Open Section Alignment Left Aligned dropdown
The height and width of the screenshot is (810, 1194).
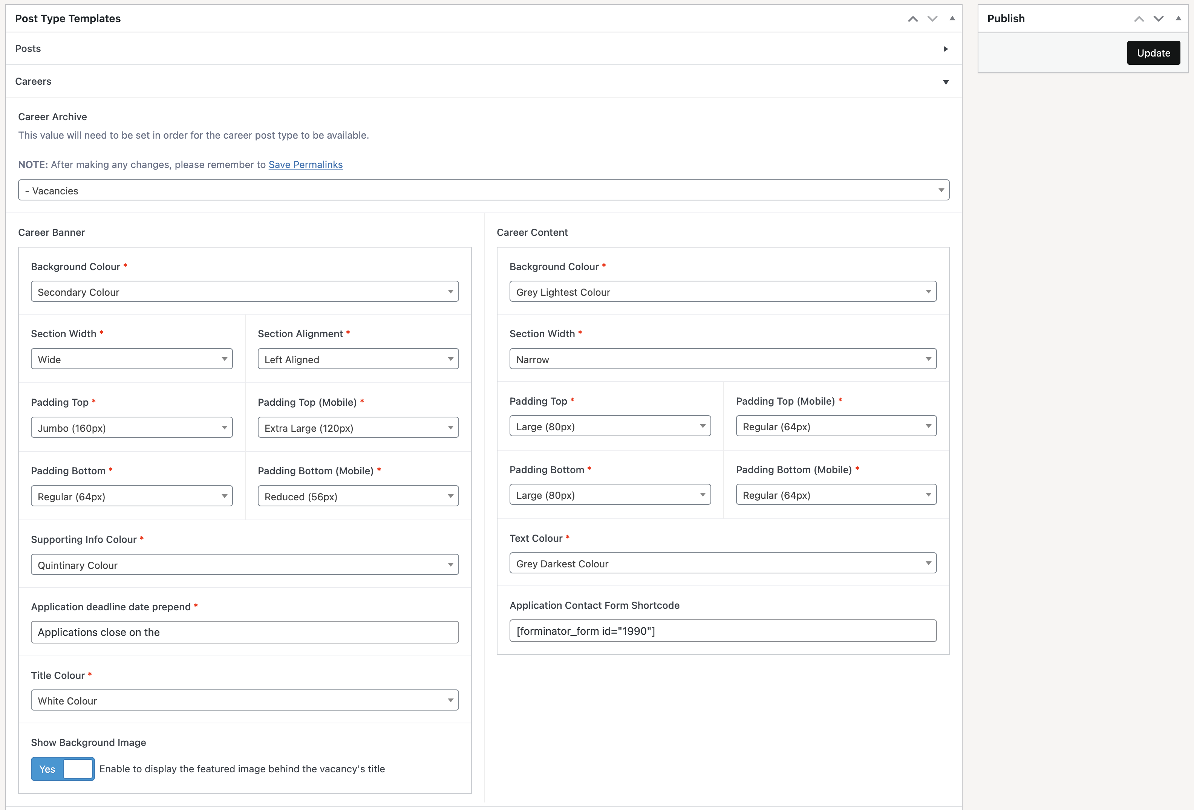click(358, 359)
